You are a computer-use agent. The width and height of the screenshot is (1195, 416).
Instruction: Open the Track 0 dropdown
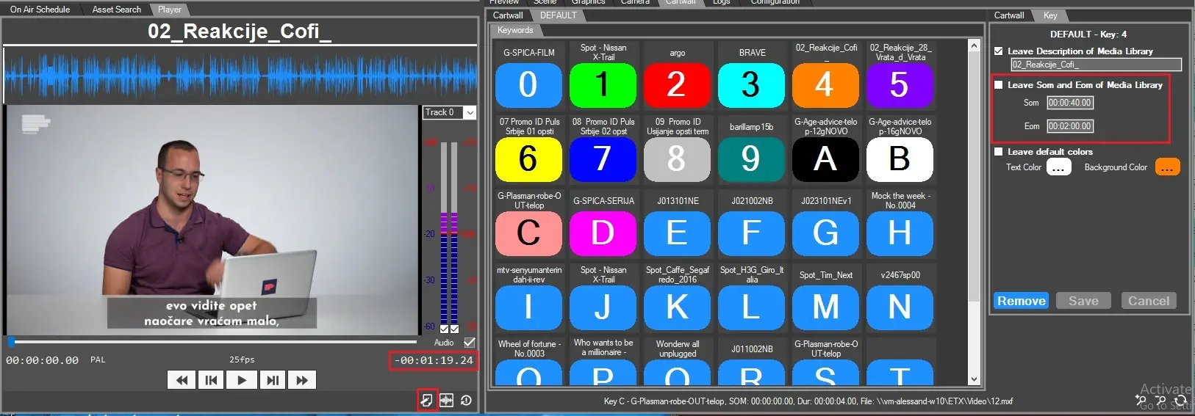[x=470, y=112]
